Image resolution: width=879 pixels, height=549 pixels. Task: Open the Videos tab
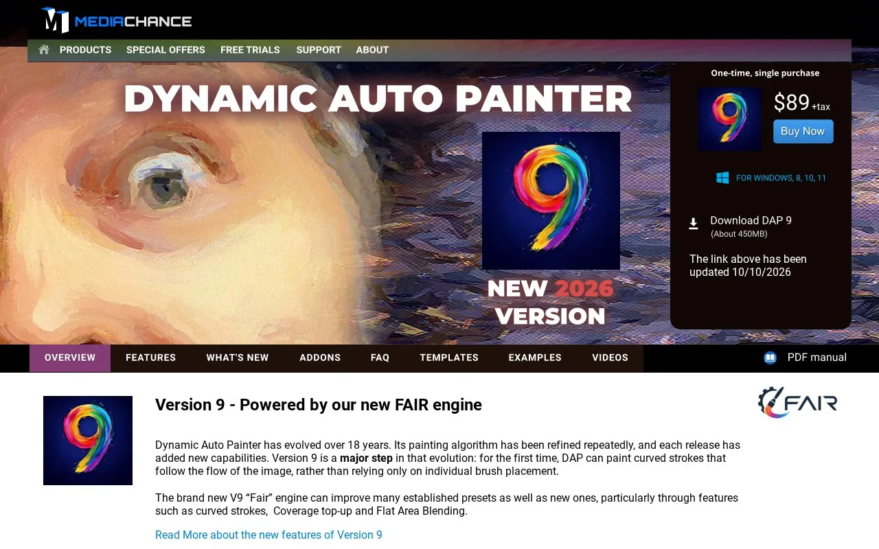(x=610, y=358)
